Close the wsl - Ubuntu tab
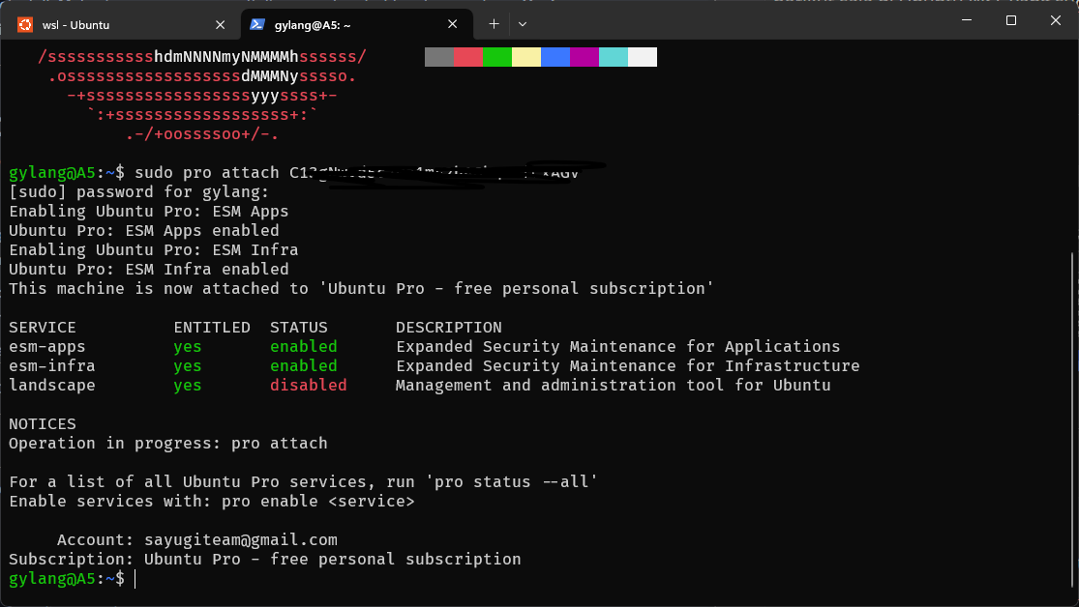This screenshot has height=607, width=1079. click(221, 23)
